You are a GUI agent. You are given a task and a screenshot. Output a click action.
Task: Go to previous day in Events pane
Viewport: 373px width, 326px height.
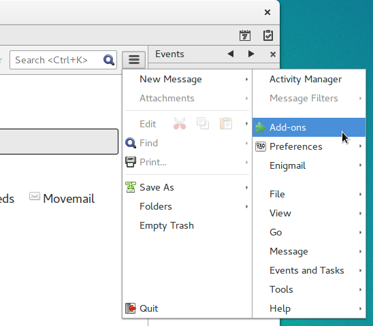(x=231, y=54)
